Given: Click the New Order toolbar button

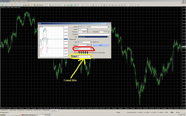Looking at the screenshot, I should pyautogui.click(x=26, y=5).
